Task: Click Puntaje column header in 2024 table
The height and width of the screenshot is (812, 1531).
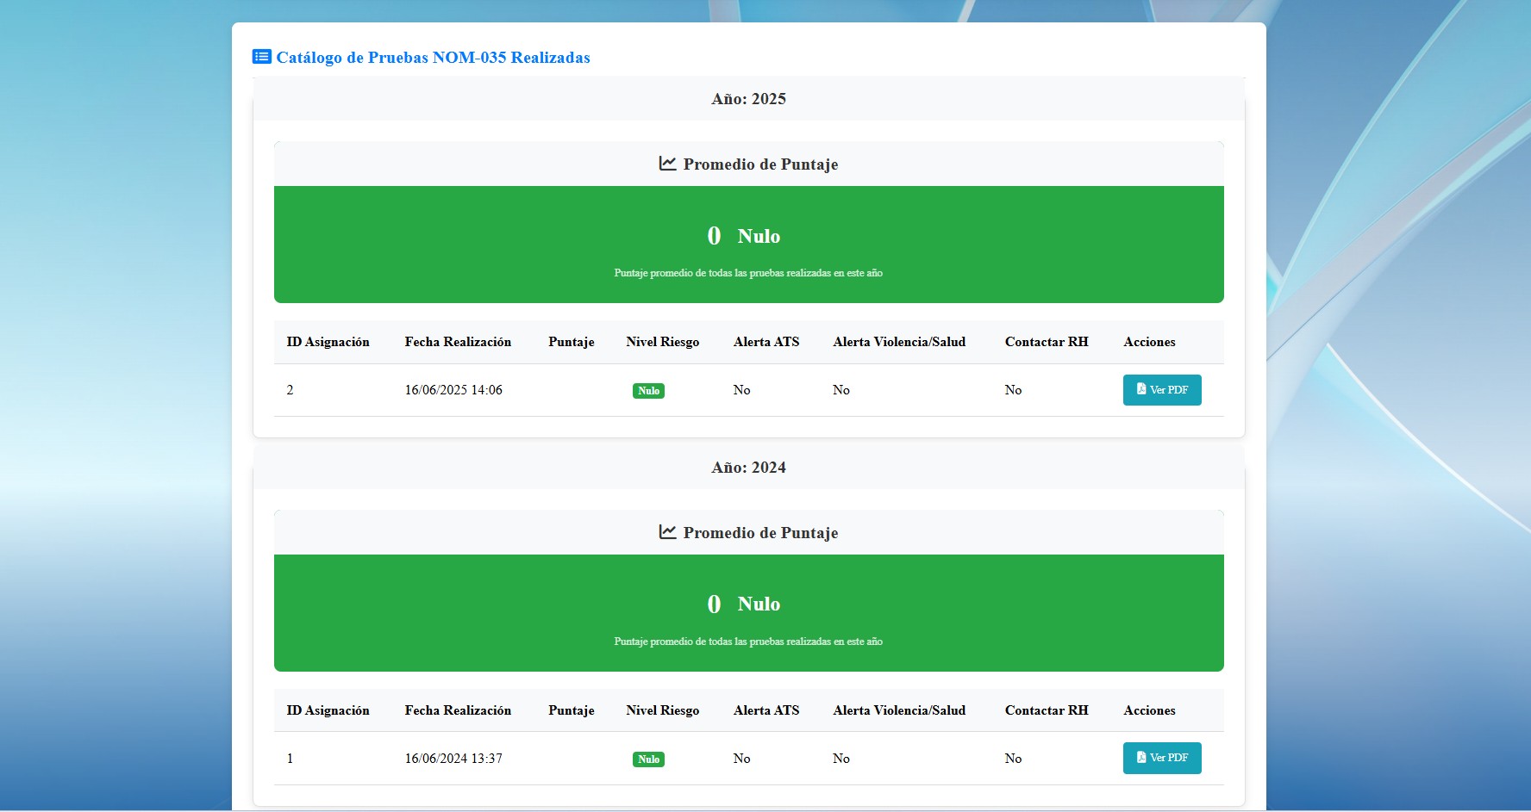Action: [x=571, y=710]
